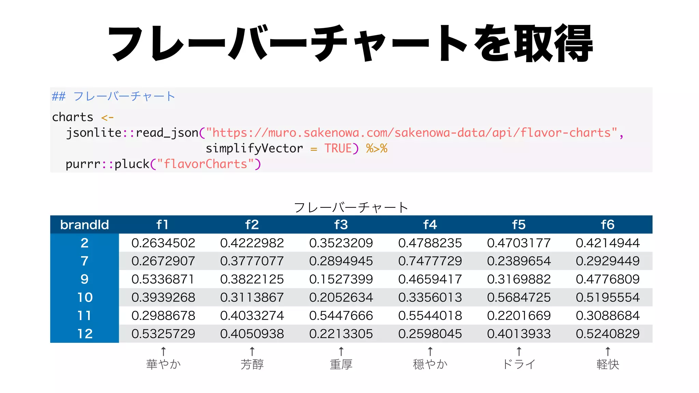
Task: Click cell value 0.5684725
Action: (x=519, y=297)
